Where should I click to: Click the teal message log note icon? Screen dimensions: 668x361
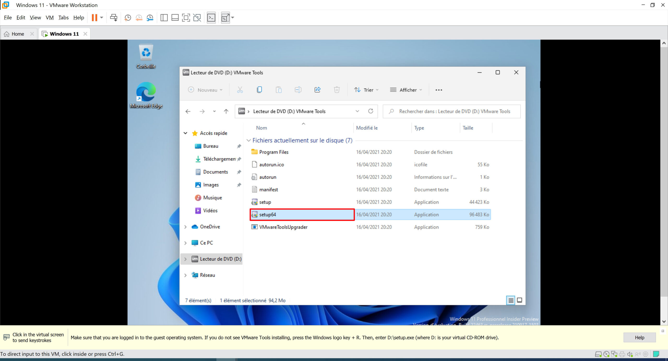656,354
